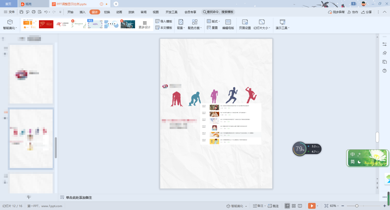The image size is (390, 210).
Task: Click the 分享 share button
Action: pyautogui.click(x=367, y=12)
